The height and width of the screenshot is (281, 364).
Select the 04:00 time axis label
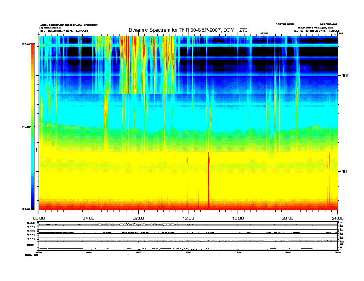(x=89, y=219)
